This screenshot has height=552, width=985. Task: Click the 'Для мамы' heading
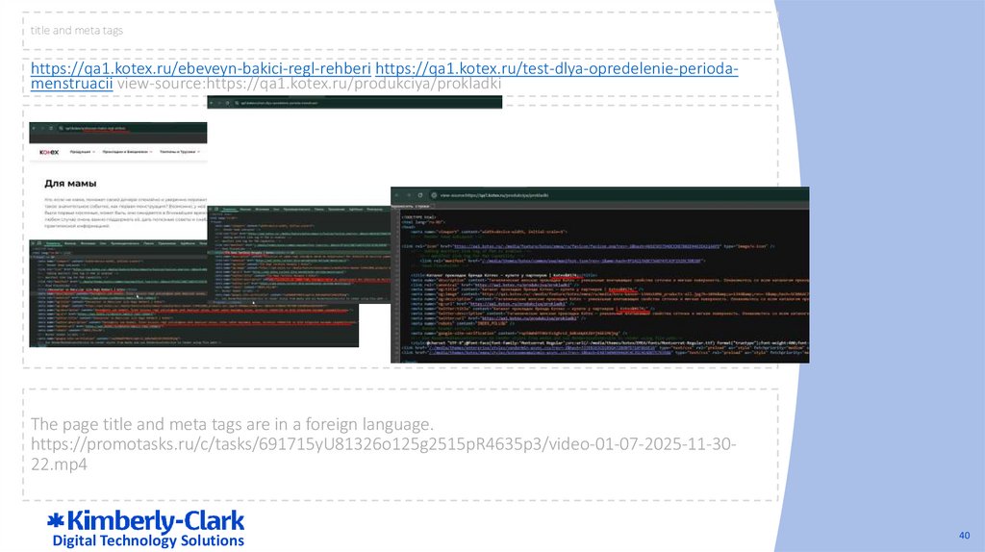[70, 184]
